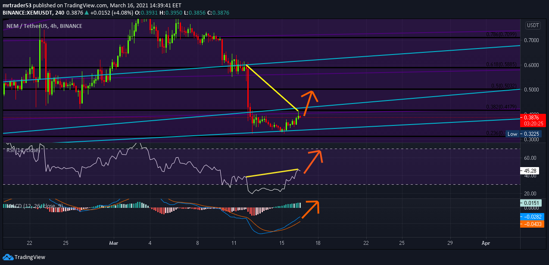Select the NEM / TetherUS, 4h, BINANCE title

[44, 26]
